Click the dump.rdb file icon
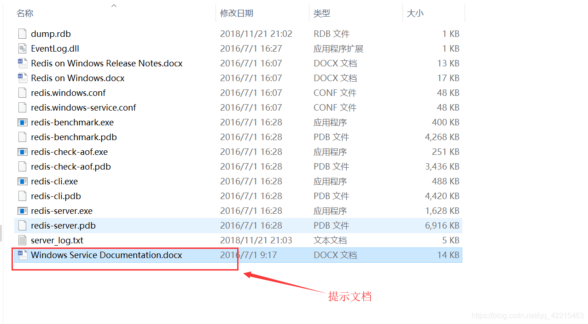Viewport: 588px width, 324px height. point(22,34)
